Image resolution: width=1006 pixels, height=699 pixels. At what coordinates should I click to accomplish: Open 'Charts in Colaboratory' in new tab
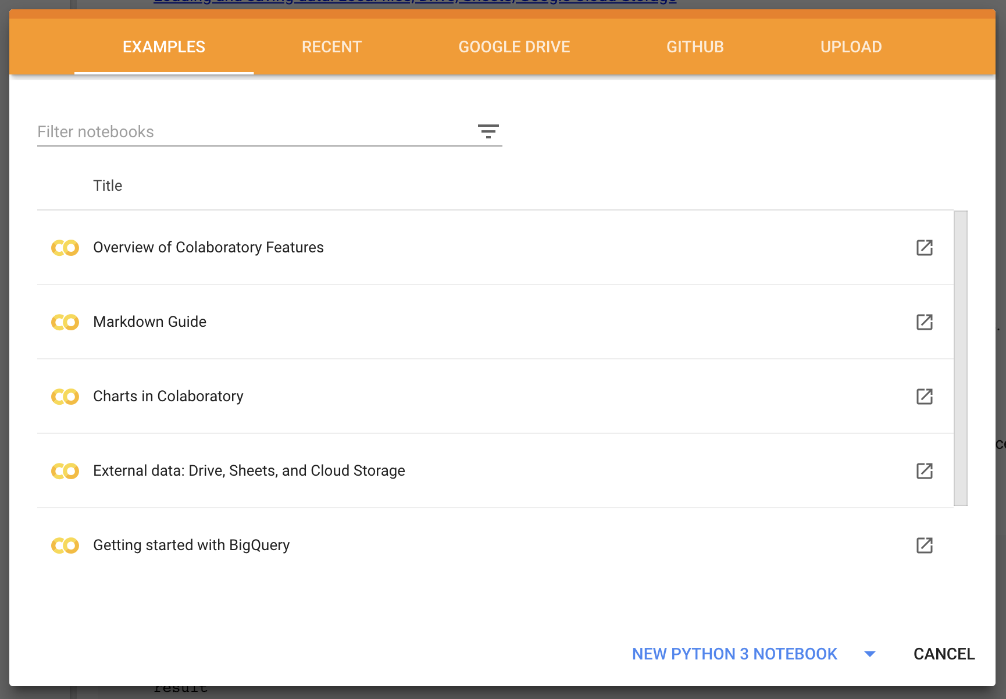(925, 396)
